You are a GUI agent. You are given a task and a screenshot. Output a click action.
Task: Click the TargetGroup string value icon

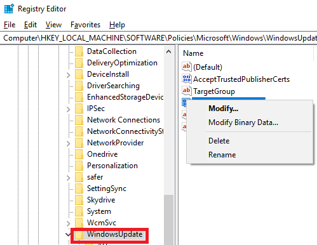click(187, 91)
